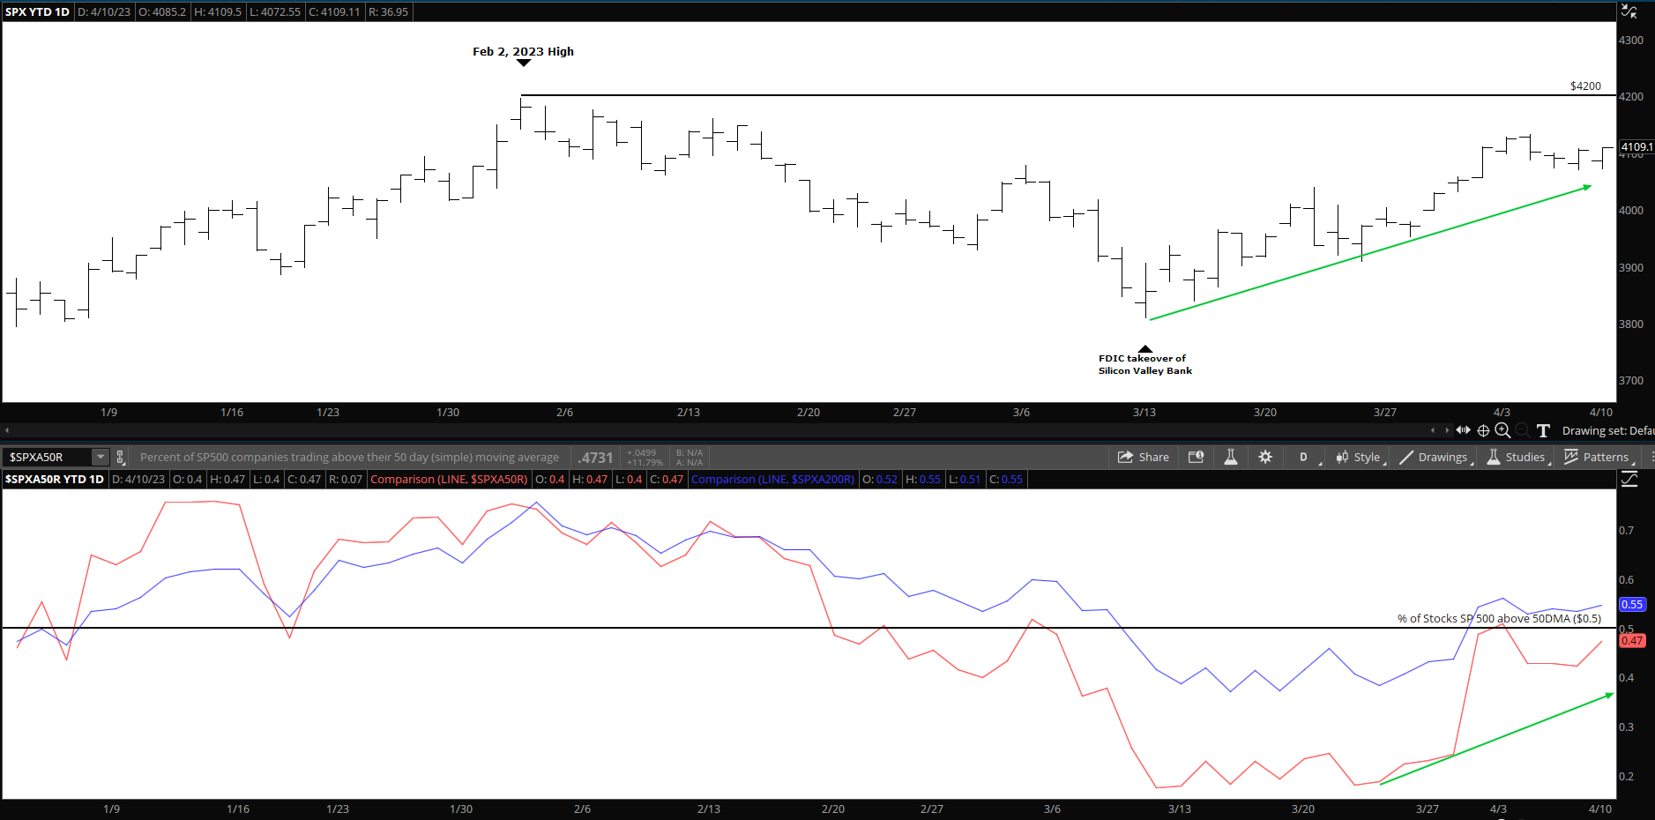Click scrollbar left arrow at far left
Viewport: 1655px width, 820px height.
click(7, 430)
